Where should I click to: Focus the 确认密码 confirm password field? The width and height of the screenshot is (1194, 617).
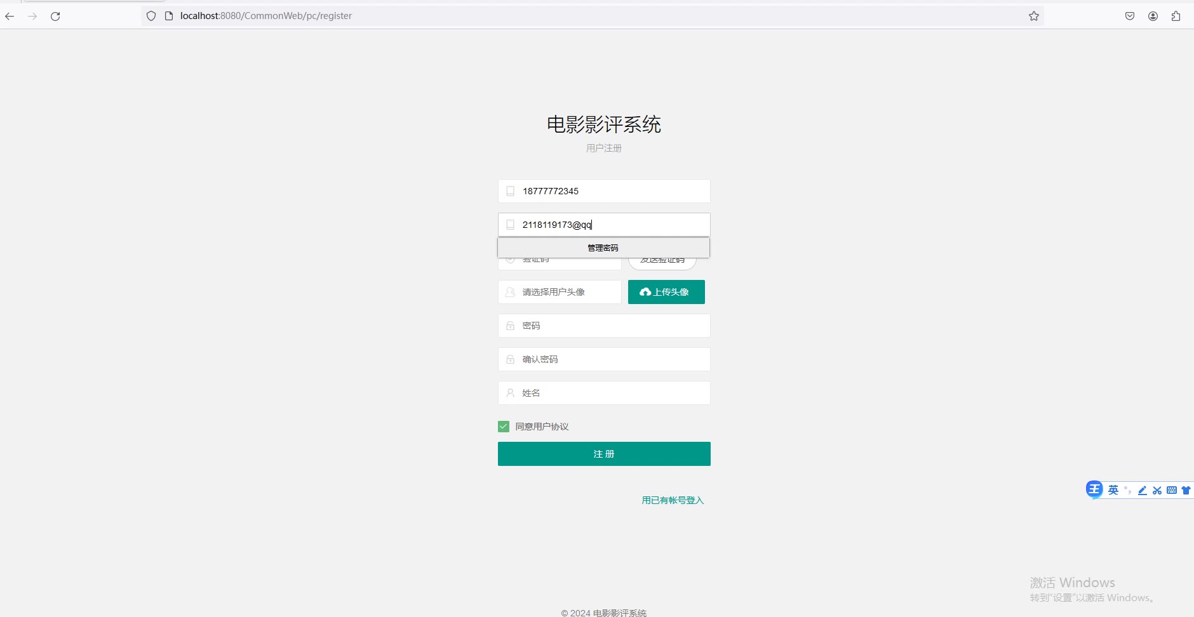tap(604, 359)
